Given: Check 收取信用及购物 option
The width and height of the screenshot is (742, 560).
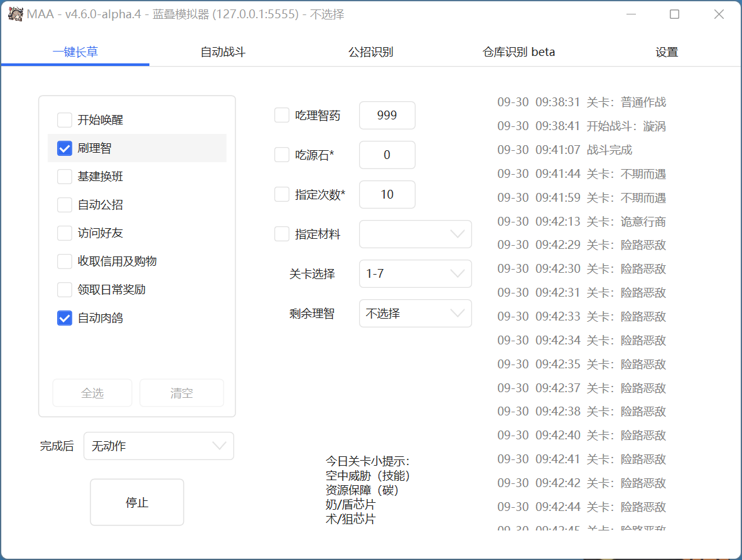Looking at the screenshot, I should (x=64, y=261).
